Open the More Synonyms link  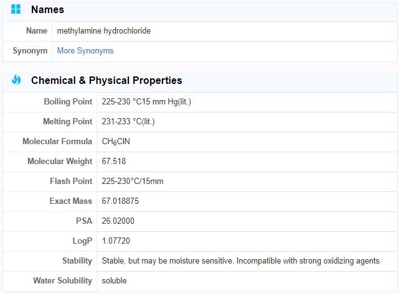(85, 51)
